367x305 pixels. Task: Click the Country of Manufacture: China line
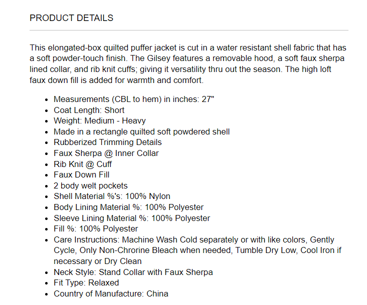point(111,293)
